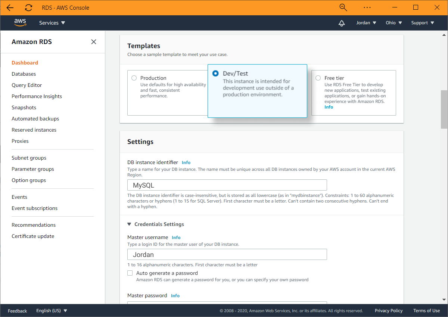The width and height of the screenshot is (448, 317).
Task: Open the Terms of Use link
Action: coord(426,311)
